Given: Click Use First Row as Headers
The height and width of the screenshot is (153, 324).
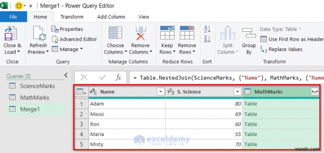Looking at the screenshot, I should click(292, 39).
